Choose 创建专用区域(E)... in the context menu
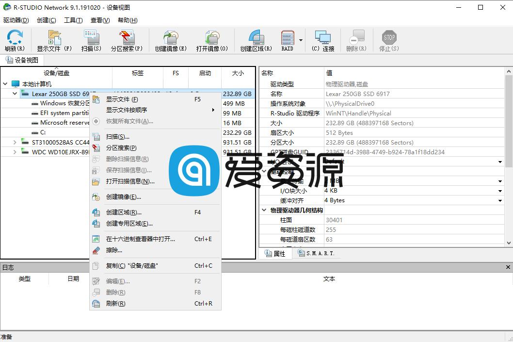Viewport: 513px width, 342px height. [156, 224]
